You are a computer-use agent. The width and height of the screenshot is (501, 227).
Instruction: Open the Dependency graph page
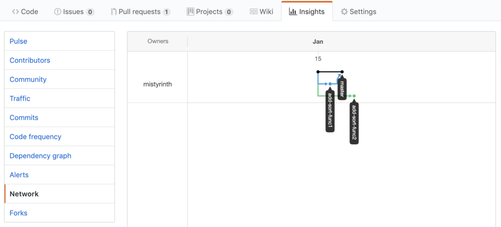[40, 156]
